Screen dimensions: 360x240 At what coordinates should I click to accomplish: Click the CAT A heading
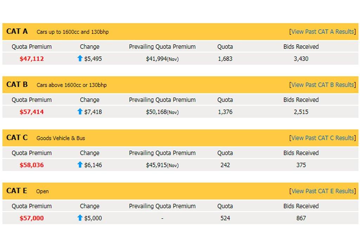pyautogui.click(x=17, y=31)
